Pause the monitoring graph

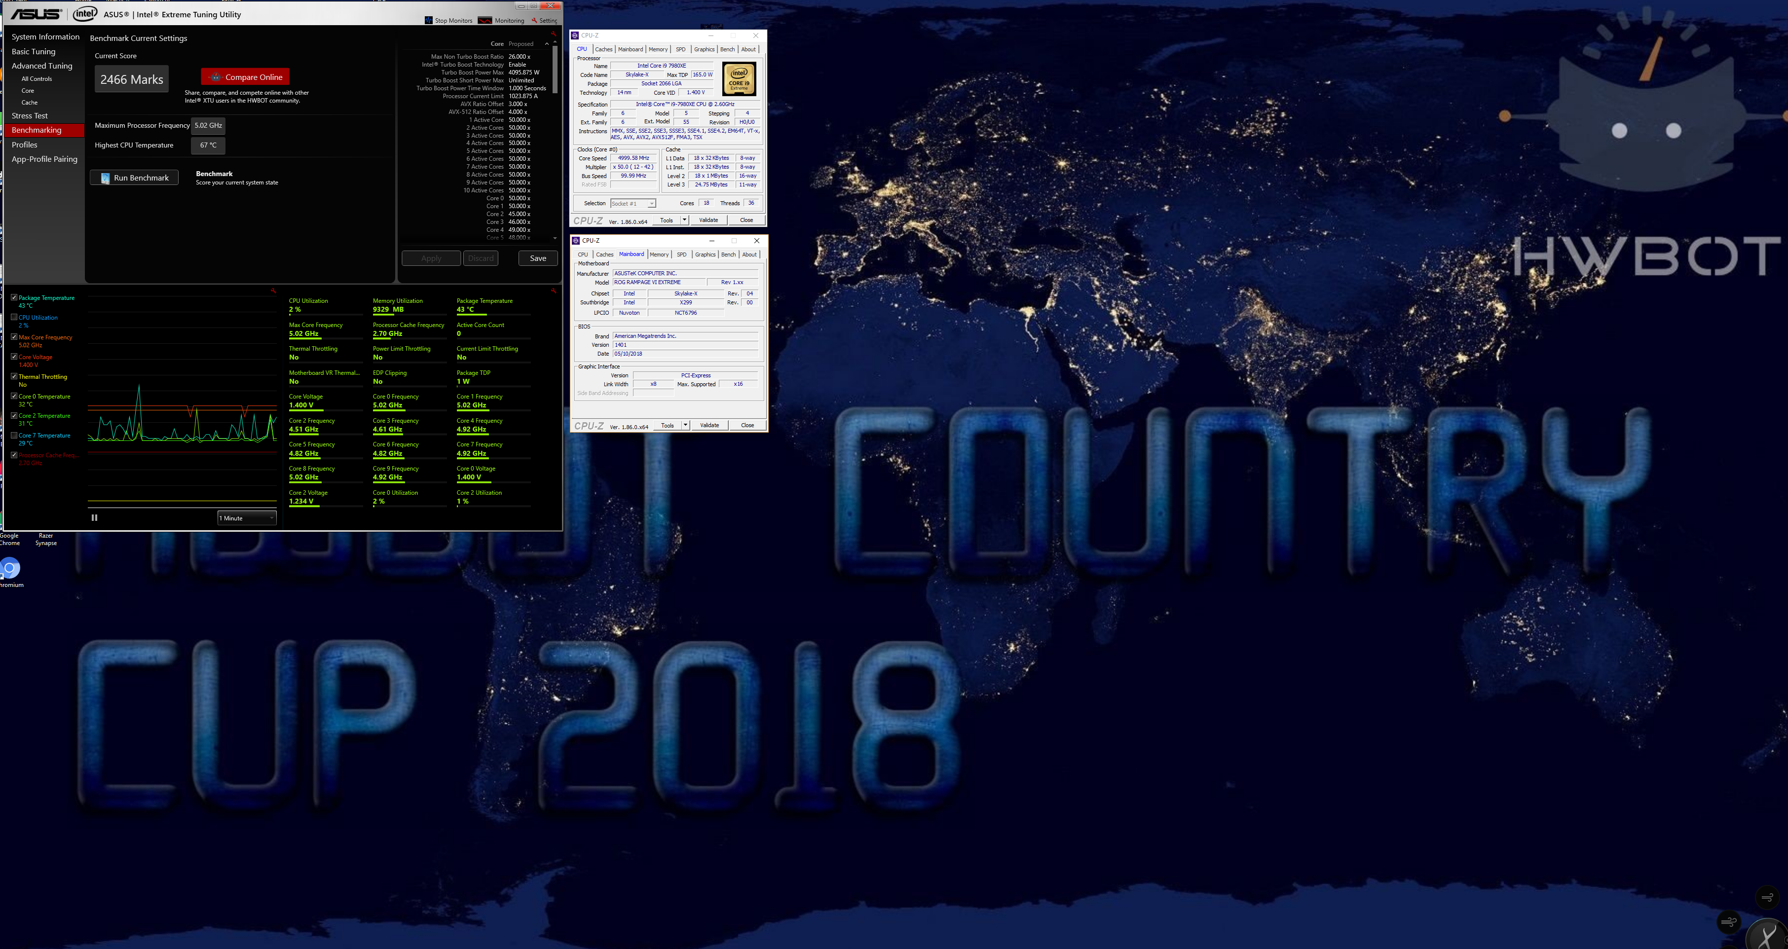tap(94, 517)
